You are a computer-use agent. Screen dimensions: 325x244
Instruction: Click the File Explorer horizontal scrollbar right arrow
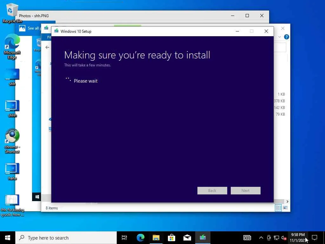pyautogui.click(x=287, y=201)
